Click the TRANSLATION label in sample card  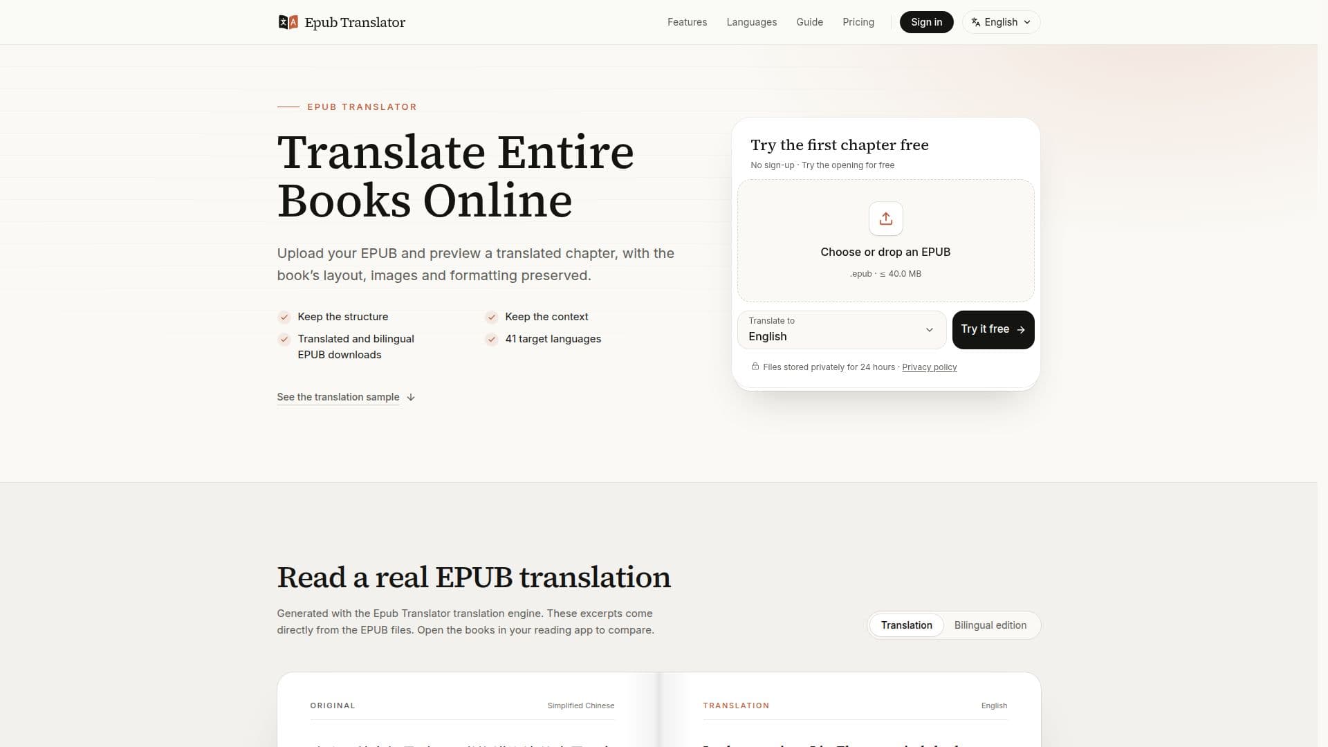[x=736, y=705]
